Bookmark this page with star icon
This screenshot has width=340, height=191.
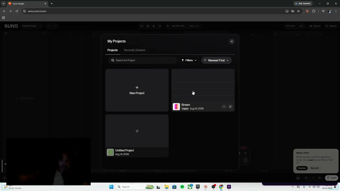point(298,11)
